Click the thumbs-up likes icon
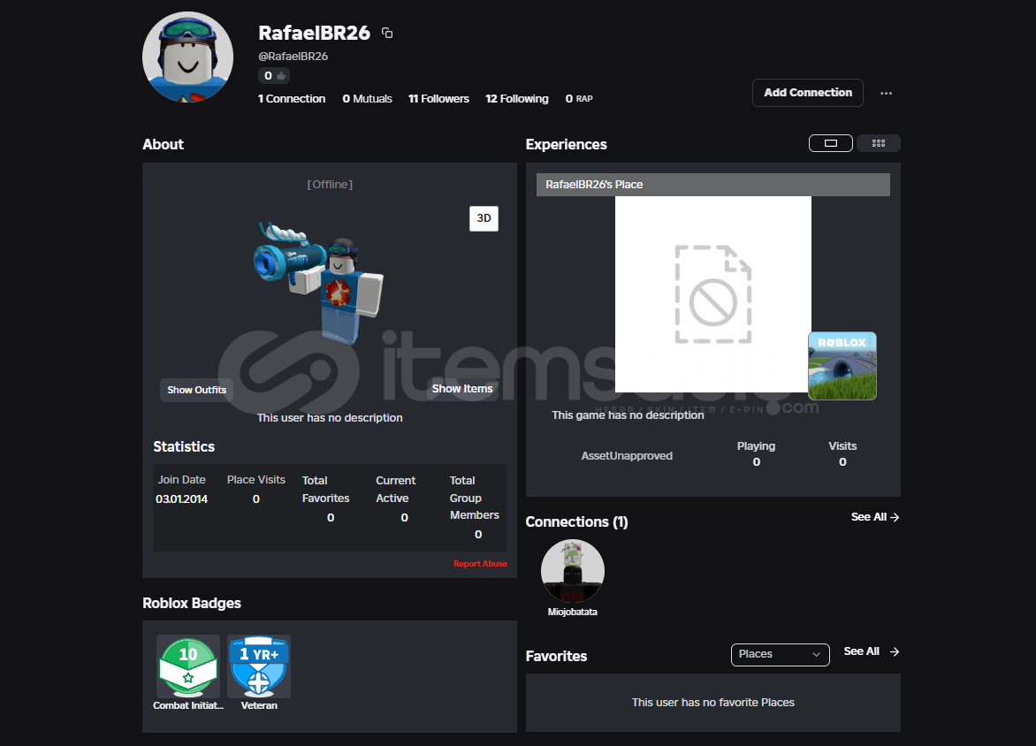 (281, 76)
